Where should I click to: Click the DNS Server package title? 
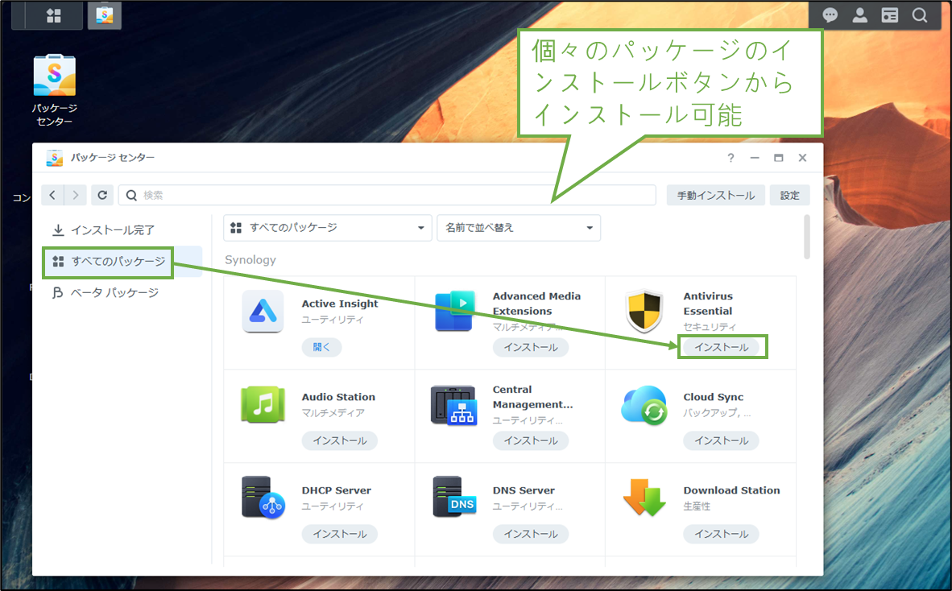coord(524,490)
